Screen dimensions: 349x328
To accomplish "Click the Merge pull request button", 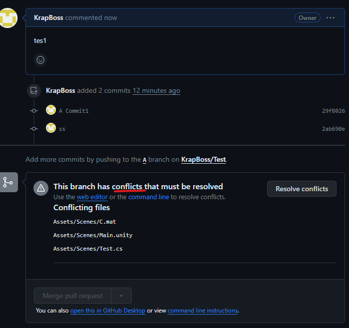I will click(x=72, y=296).
